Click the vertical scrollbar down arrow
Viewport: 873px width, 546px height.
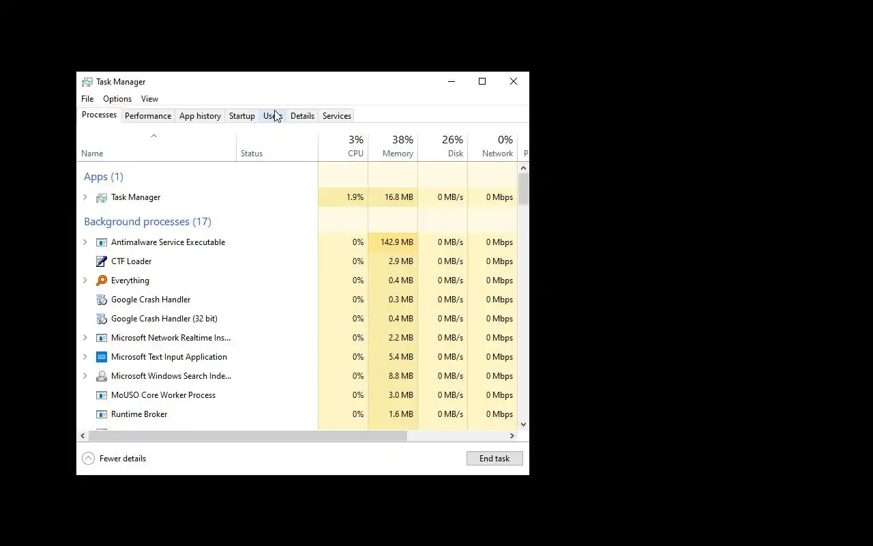[524, 425]
